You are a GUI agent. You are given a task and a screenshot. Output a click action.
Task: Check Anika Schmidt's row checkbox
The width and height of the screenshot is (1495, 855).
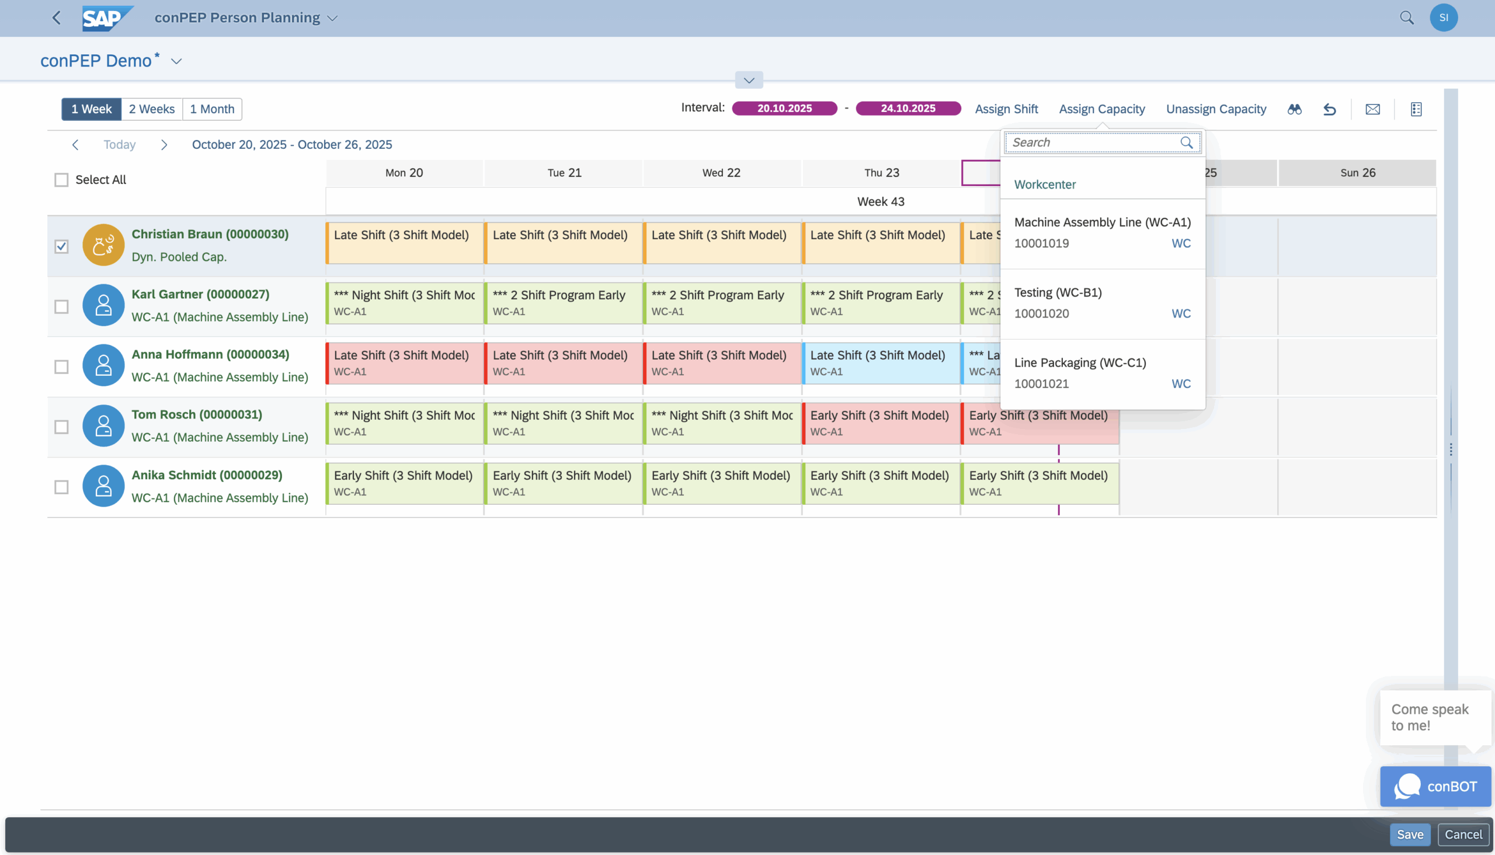61,487
